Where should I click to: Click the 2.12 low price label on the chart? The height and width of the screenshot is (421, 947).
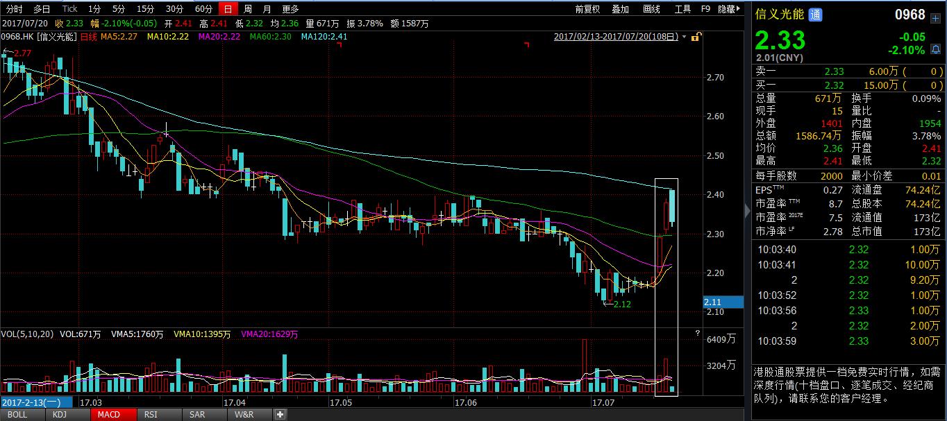[621, 304]
